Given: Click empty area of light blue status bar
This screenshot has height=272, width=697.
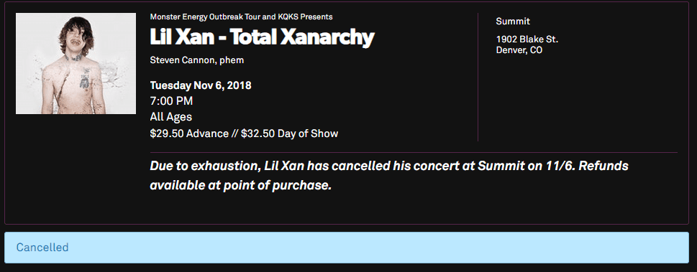Looking at the screenshot, I should pos(378,247).
